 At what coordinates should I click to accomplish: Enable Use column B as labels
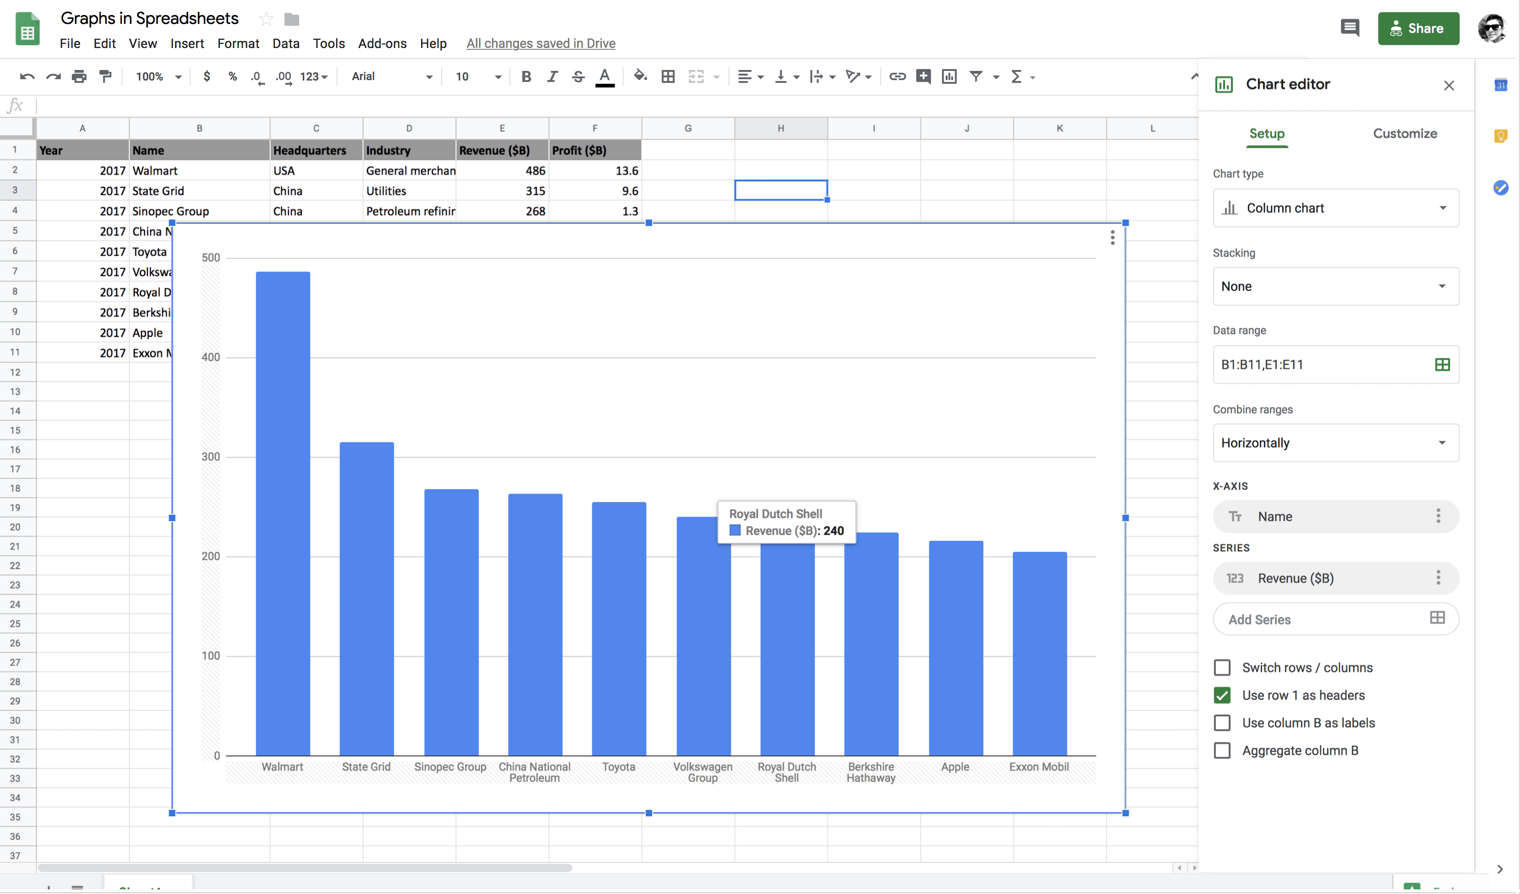pos(1222,723)
